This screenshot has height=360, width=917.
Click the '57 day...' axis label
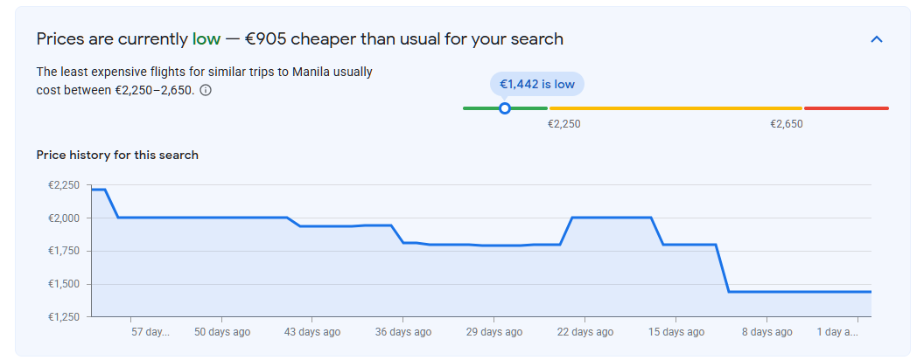[150, 332]
